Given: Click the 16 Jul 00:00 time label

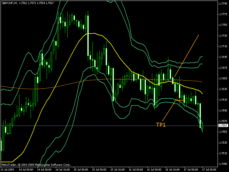Looking at the screenshot, I should [136, 169].
